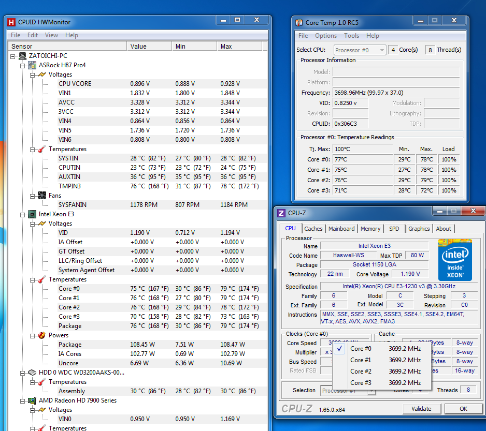Screen dimensions: 486x431
Task: Collapse the ASRock Voltages node
Action: (32, 75)
